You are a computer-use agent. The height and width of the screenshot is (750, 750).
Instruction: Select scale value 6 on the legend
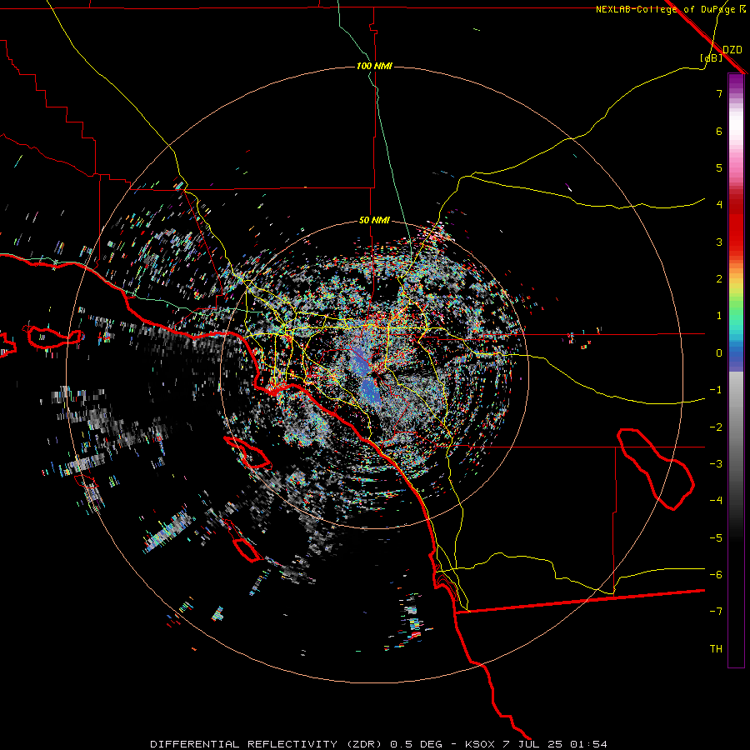click(719, 131)
